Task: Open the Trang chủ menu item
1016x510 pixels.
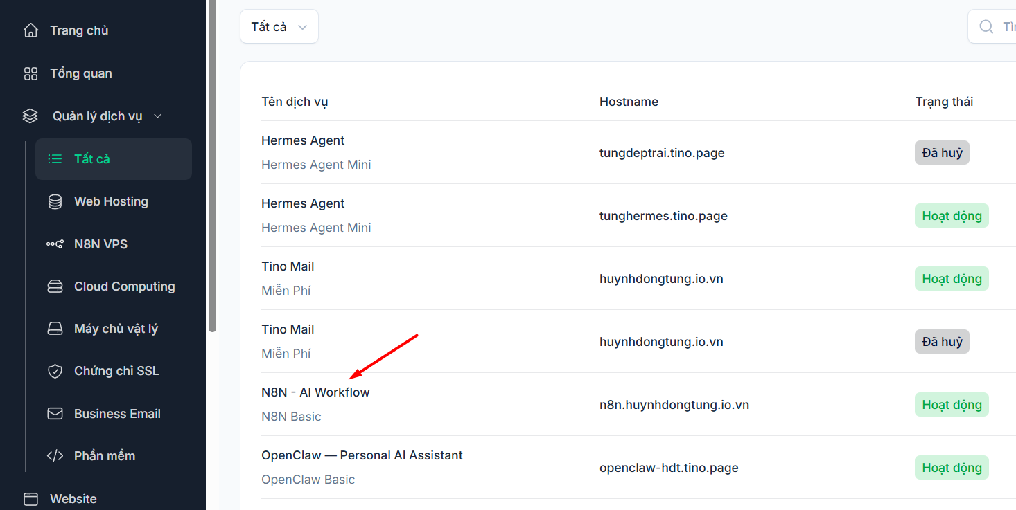Action: point(79,30)
